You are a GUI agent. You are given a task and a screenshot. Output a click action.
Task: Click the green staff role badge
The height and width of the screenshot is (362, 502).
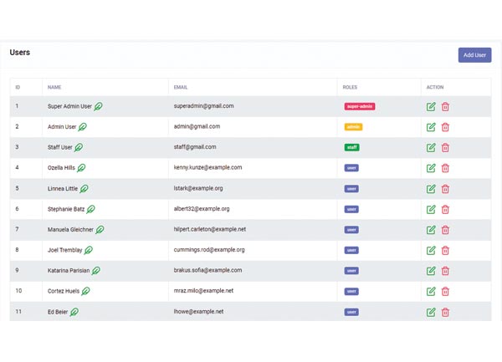[x=351, y=148]
